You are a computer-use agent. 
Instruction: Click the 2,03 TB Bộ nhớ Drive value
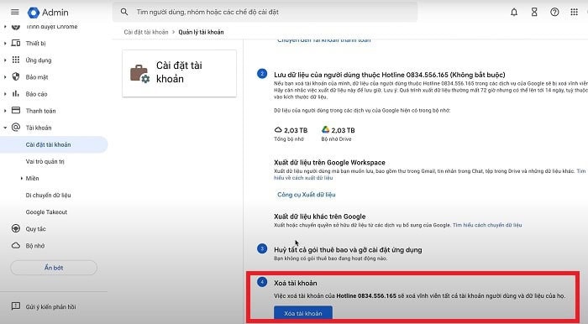click(x=343, y=130)
